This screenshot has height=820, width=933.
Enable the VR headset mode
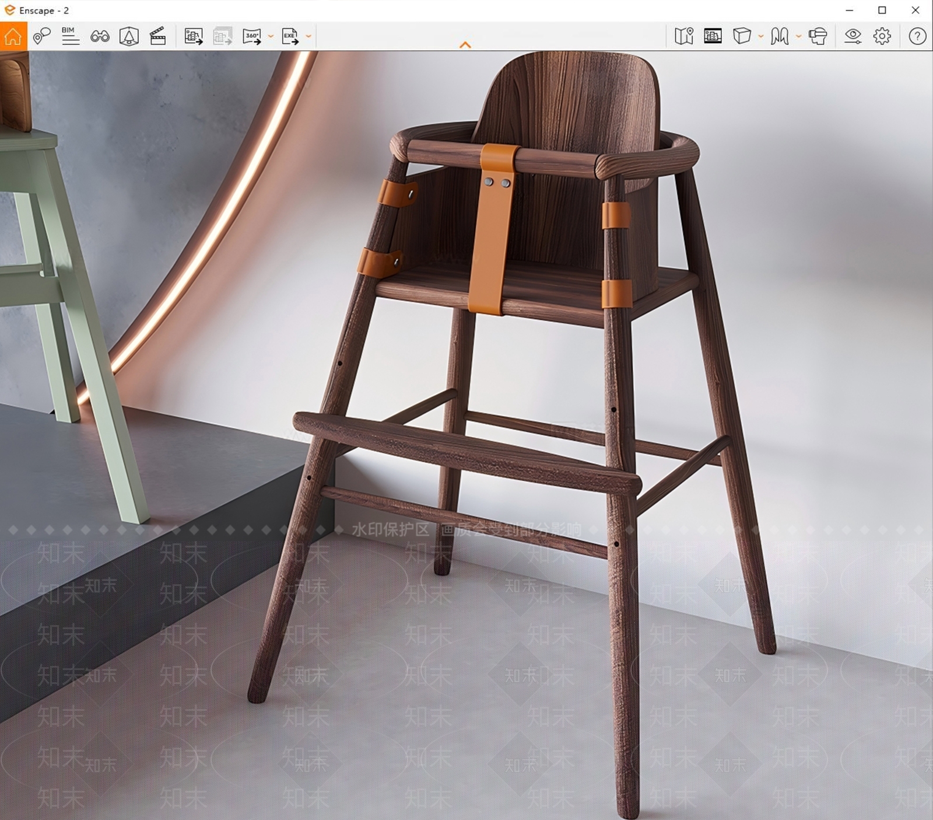coord(818,36)
